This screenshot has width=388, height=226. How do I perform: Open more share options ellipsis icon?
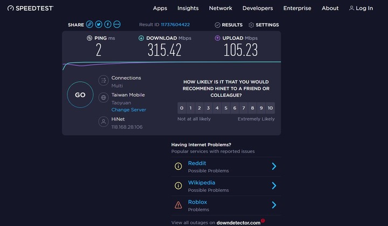(117, 24)
